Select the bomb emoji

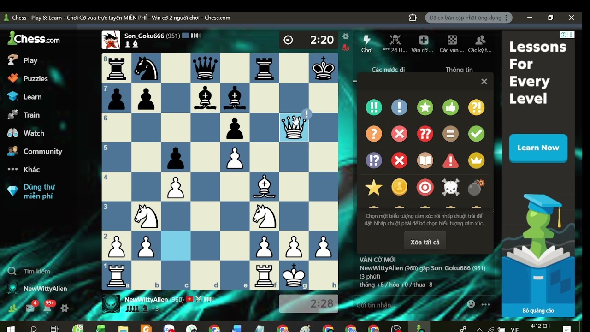coord(476,187)
